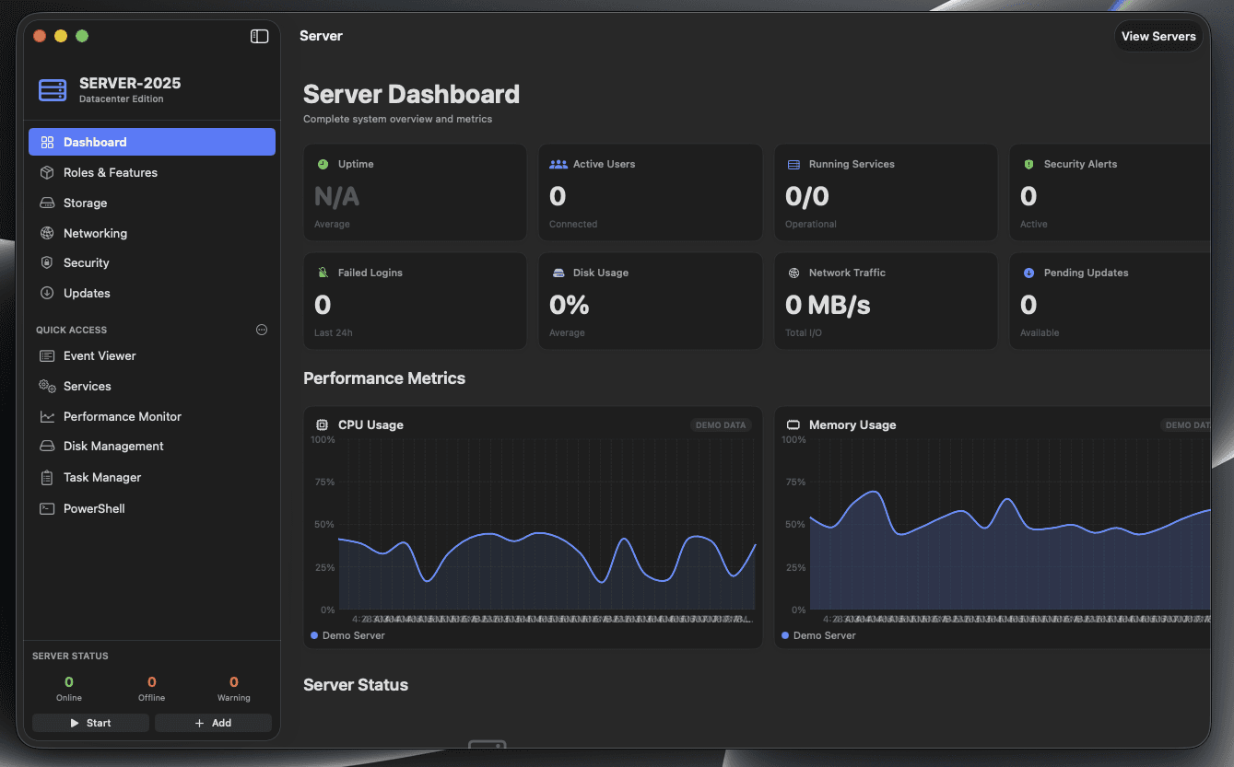The image size is (1234, 767).
Task: Click the Disk Management drive icon
Action: tap(47, 446)
